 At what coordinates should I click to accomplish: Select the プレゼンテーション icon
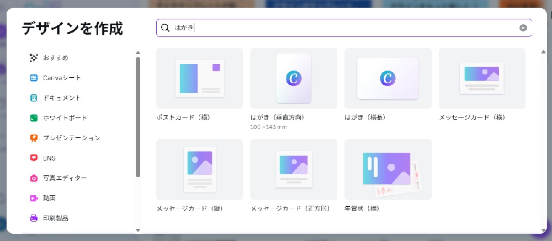tap(34, 138)
